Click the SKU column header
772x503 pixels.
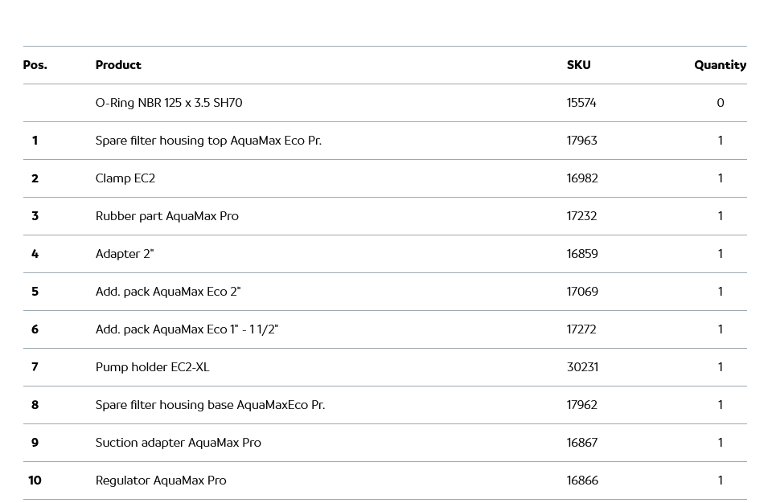pyautogui.click(x=578, y=65)
